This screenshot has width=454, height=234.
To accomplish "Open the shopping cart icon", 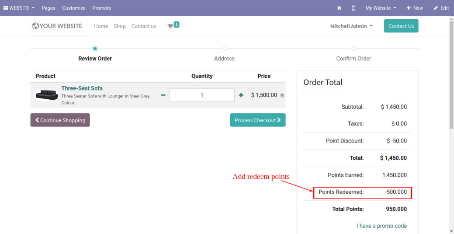I will [173, 25].
